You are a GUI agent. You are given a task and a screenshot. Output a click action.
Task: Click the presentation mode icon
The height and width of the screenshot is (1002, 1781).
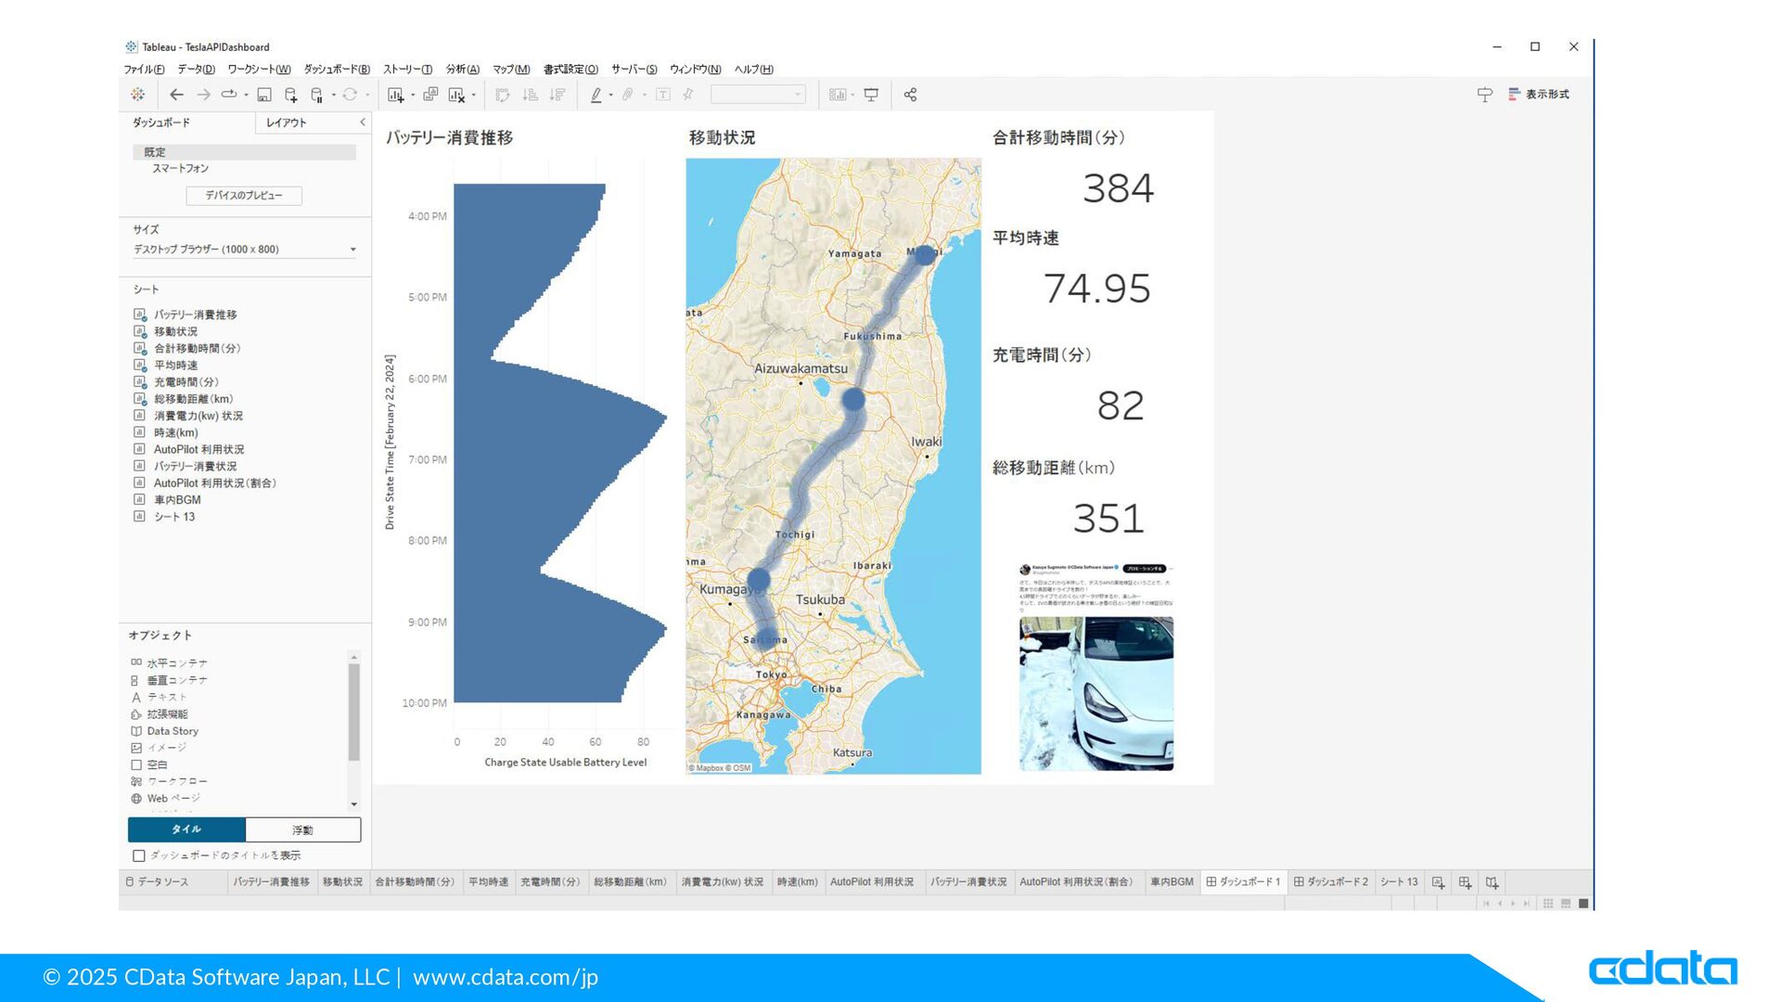[871, 95]
